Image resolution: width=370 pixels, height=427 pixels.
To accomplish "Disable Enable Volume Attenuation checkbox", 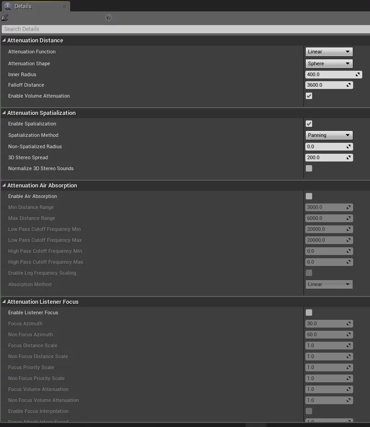I will tap(309, 96).
